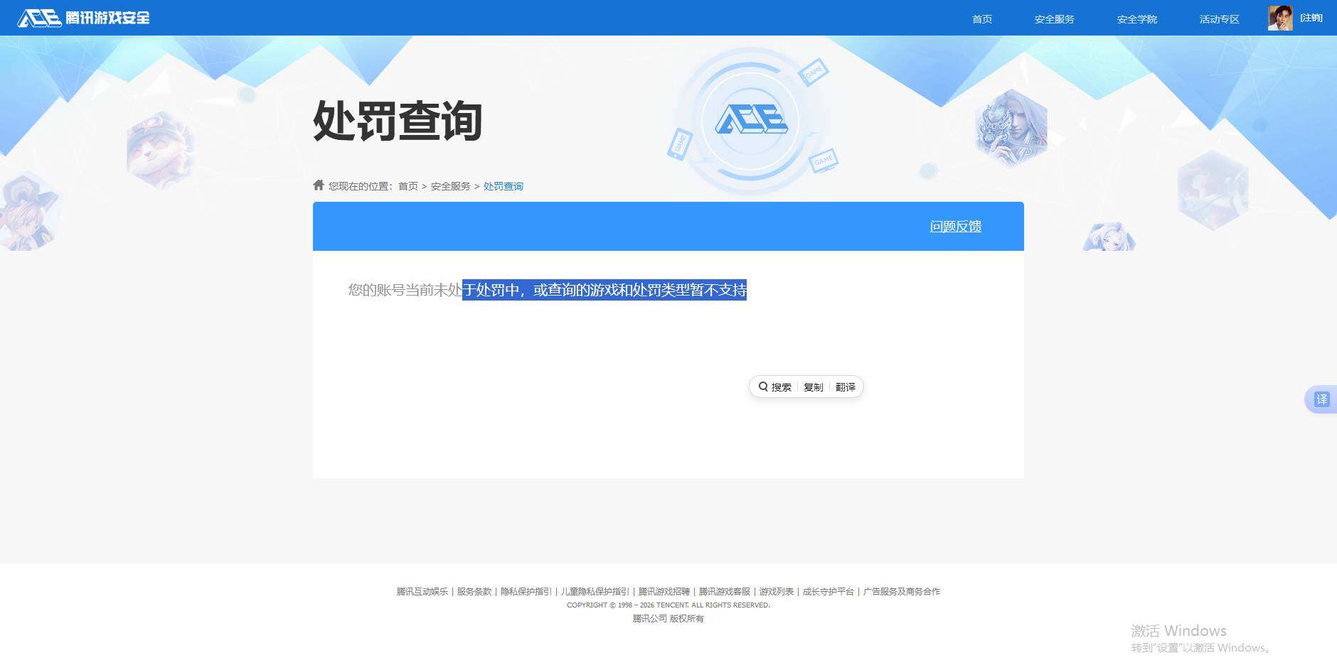1337x670 pixels.
Task: Click the home icon in the breadcrumb
Action: pos(318,185)
